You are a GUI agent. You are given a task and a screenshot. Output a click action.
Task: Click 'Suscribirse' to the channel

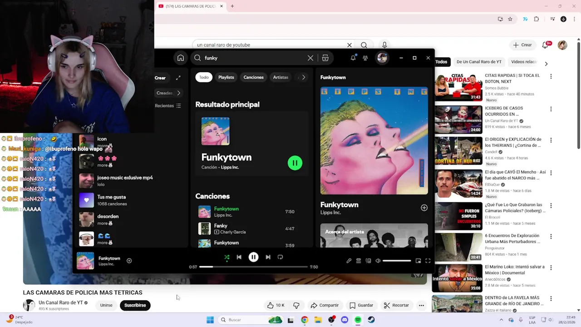point(135,305)
